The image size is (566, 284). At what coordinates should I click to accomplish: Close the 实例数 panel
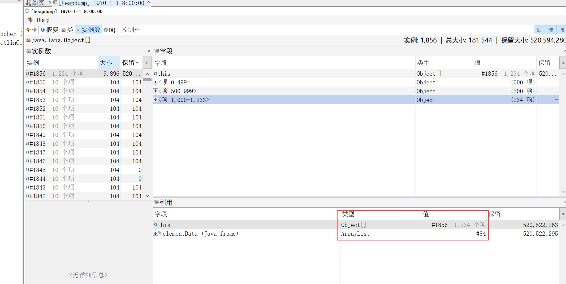[149, 51]
